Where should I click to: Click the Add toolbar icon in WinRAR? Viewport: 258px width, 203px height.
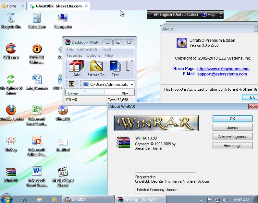[x=77, y=68]
